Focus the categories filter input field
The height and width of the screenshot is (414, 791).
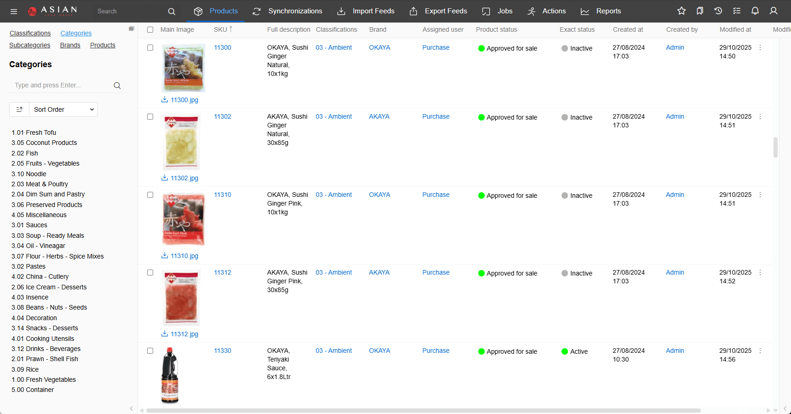coord(62,85)
